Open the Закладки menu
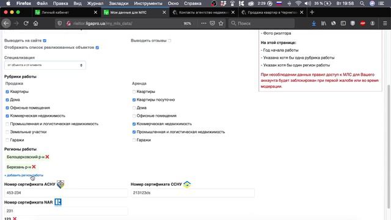Image resolution: width=391 pixels, height=220 pixels. 119,4
